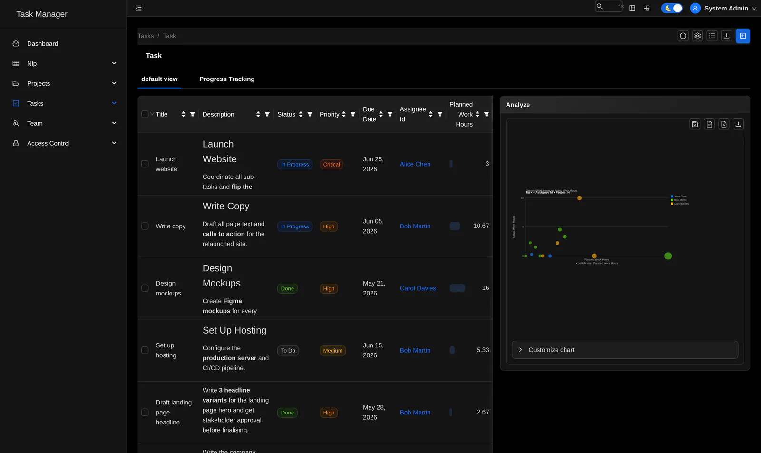Sort by the Priority column
This screenshot has width=761, height=453.
pos(344,114)
